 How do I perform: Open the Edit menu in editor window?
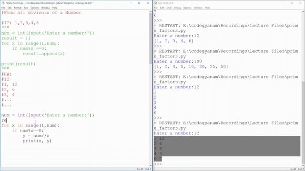coord(10,8)
